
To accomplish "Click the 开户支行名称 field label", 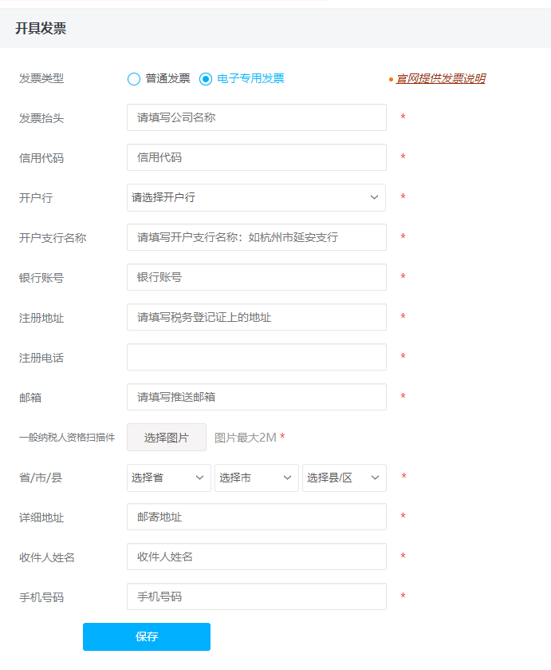I will pyautogui.click(x=53, y=238).
